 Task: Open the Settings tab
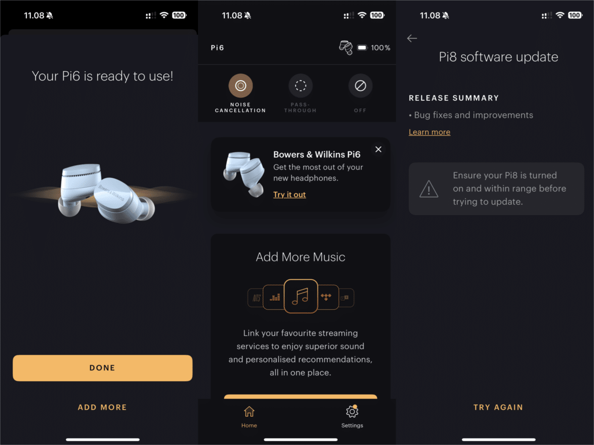pyautogui.click(x=352, y=417)
